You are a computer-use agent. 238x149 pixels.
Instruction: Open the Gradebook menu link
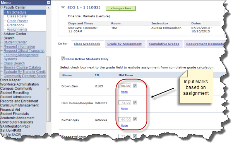point(15,25)
